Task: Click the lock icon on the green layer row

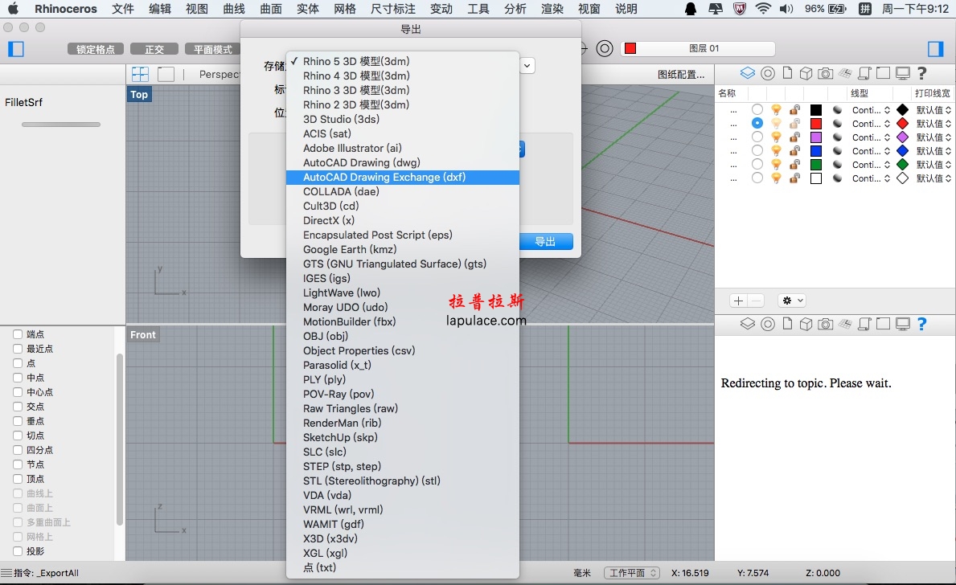Action: point(794,165)
